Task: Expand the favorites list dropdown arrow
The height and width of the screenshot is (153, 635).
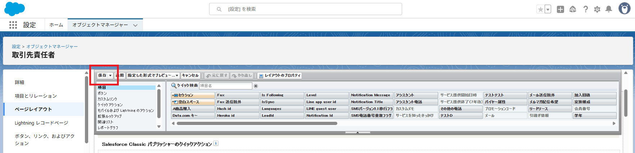Action: pos(548,9)
